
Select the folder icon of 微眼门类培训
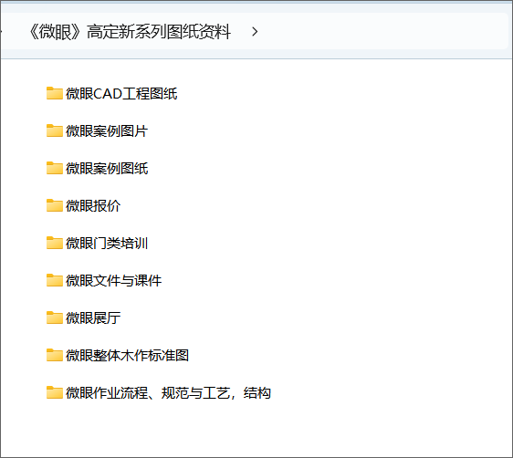point(54,243)
